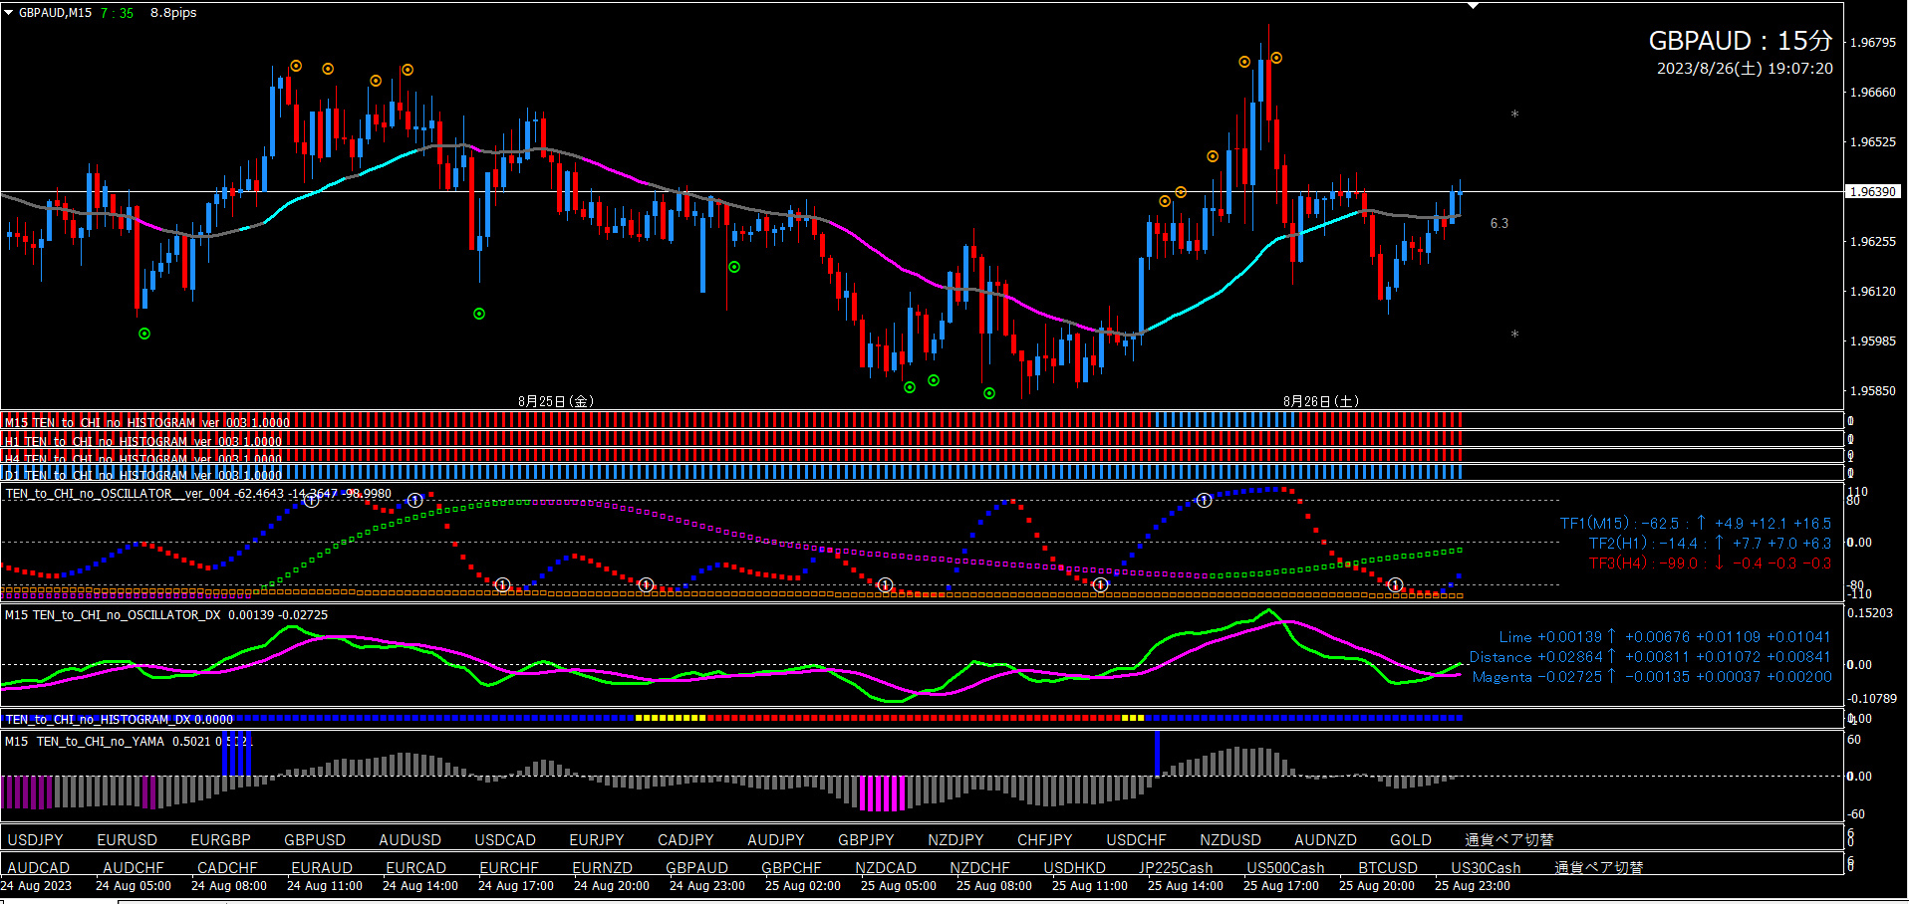Click the EURCAD symbol button
This screenshot has width=1909, height=904.
tap(415, 868)
